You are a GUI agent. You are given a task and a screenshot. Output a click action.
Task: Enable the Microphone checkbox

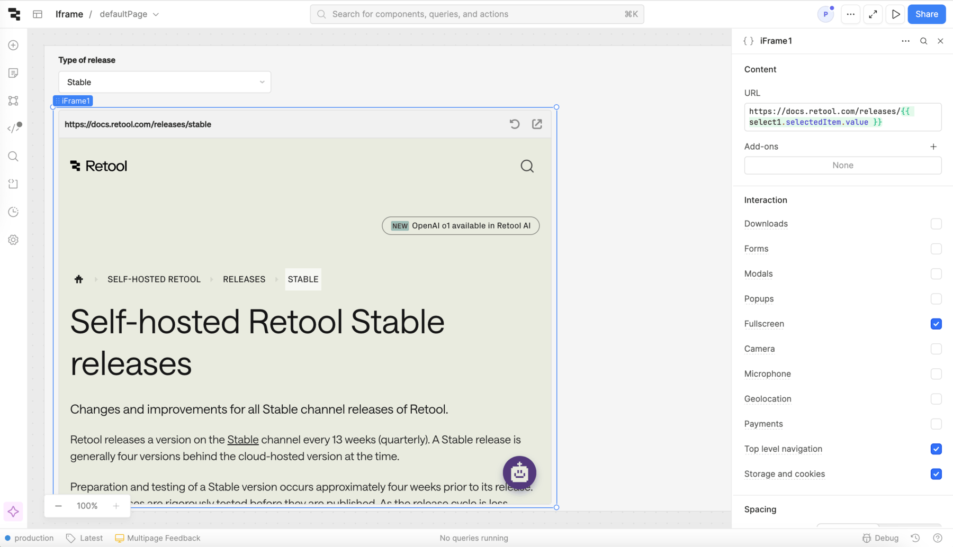point(936,374)
